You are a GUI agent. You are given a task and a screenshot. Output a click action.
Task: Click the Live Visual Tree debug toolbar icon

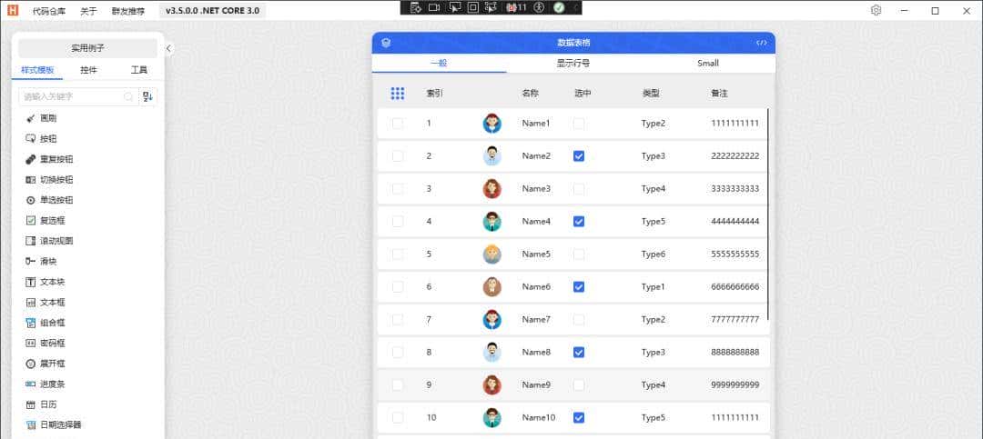tap(415, 7)
